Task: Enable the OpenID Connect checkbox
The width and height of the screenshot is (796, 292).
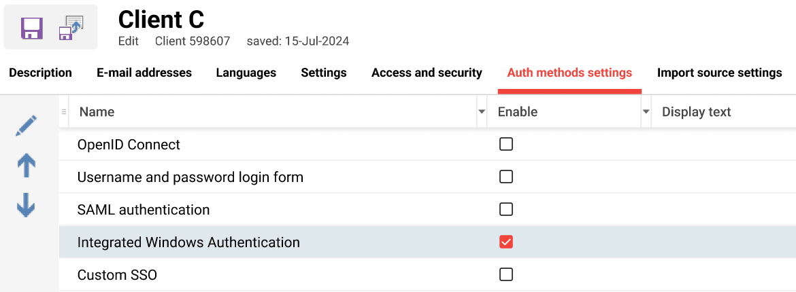Action: [506, 145]
